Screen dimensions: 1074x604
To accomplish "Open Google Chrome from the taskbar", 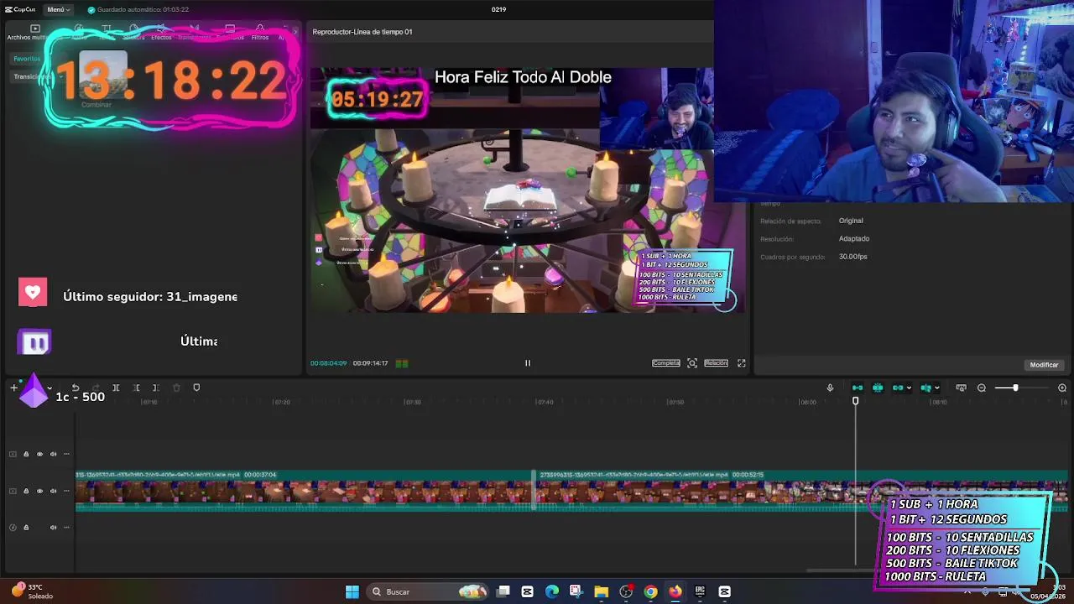I will pos(650,591).
